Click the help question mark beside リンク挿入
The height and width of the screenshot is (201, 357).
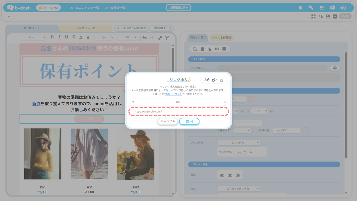tap(190, 80)
